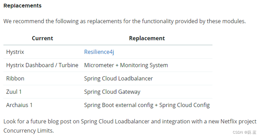Open the Resilience4j link
This screenshot has height=137, width=261.
point(99,52)
